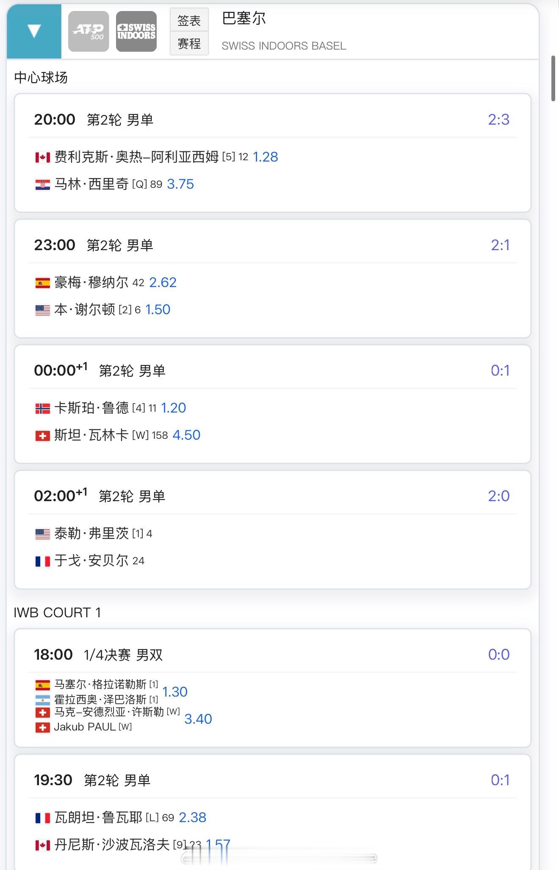Click Norway flag beside 卡斯珀·鲁德
559x870 pixels.
[42, 409]
